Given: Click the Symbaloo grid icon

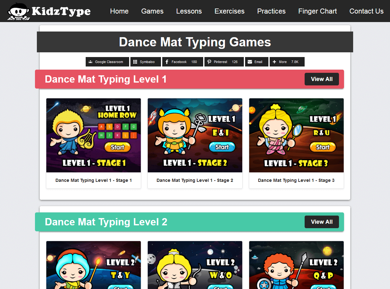Looking at the screenshot, I should tap(135, 62).
